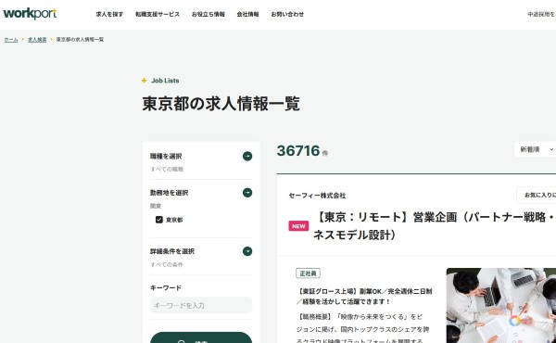Open the 求人を探す menu
This screenshot has height=343, width=556.
109,14
